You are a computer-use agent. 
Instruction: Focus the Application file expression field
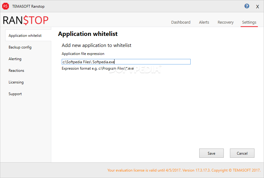pos(126,62)
